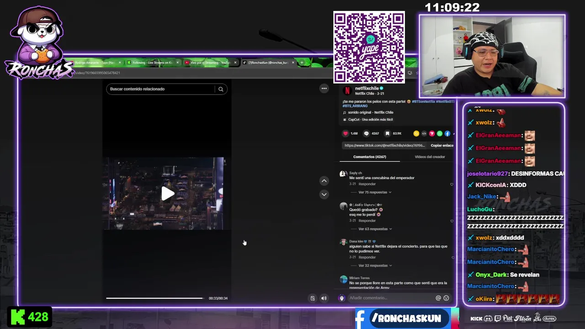Click the embed code share icon

[x=424, y=133]
